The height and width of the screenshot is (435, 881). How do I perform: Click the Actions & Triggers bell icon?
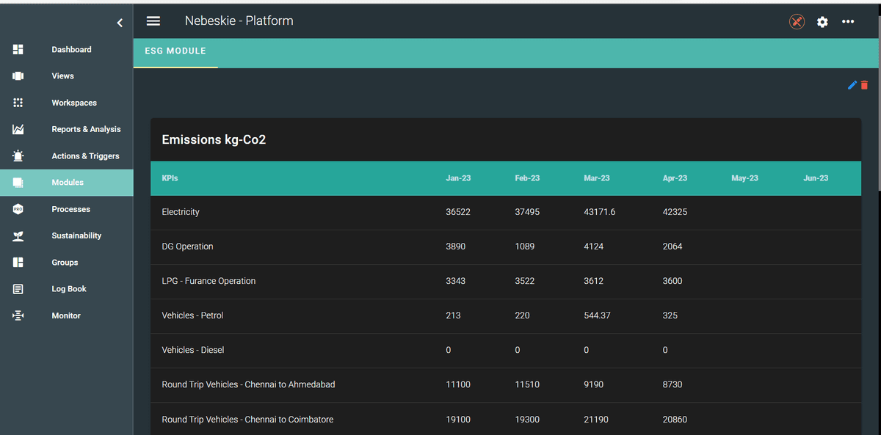point(18,156)
